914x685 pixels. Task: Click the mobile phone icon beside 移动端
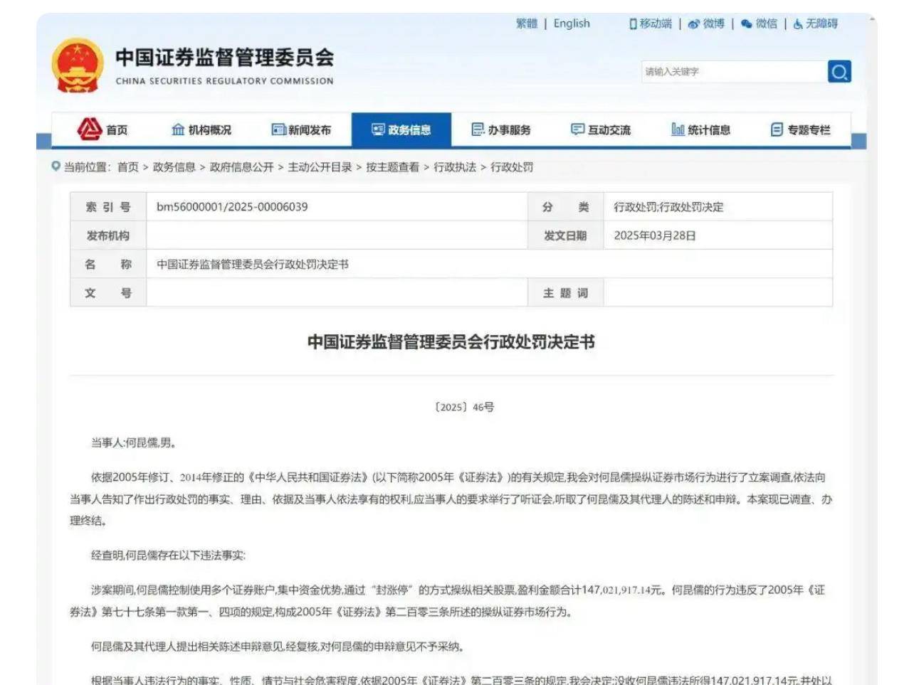tap(633, 24)
